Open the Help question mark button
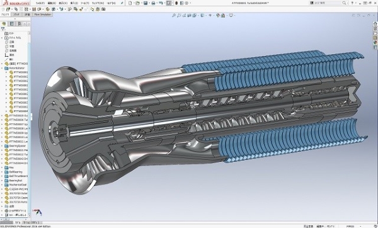 [352, 3]
